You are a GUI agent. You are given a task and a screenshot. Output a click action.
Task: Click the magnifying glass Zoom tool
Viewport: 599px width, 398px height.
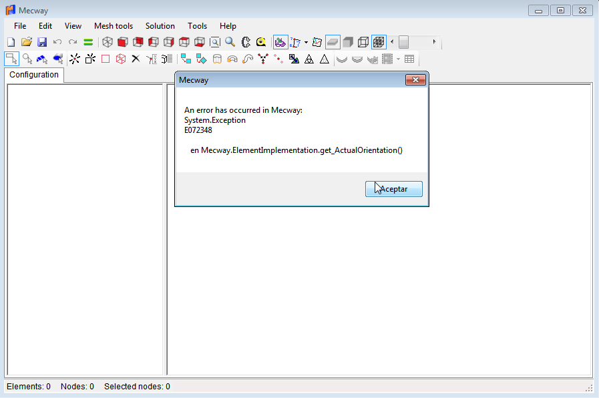point(230,42)
